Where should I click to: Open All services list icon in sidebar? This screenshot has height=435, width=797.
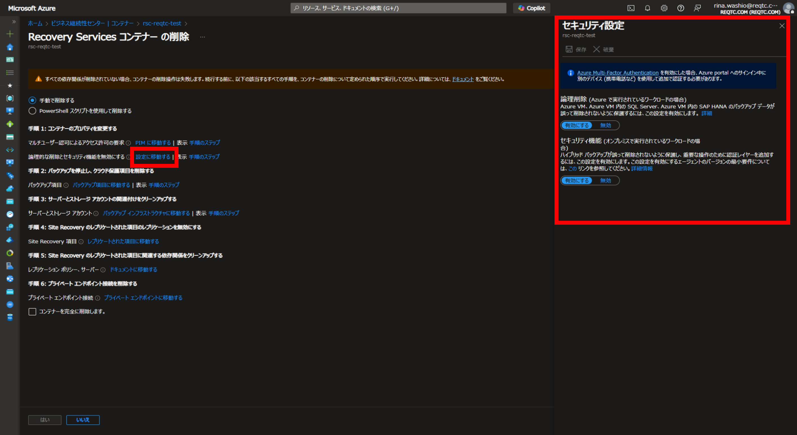10,72
